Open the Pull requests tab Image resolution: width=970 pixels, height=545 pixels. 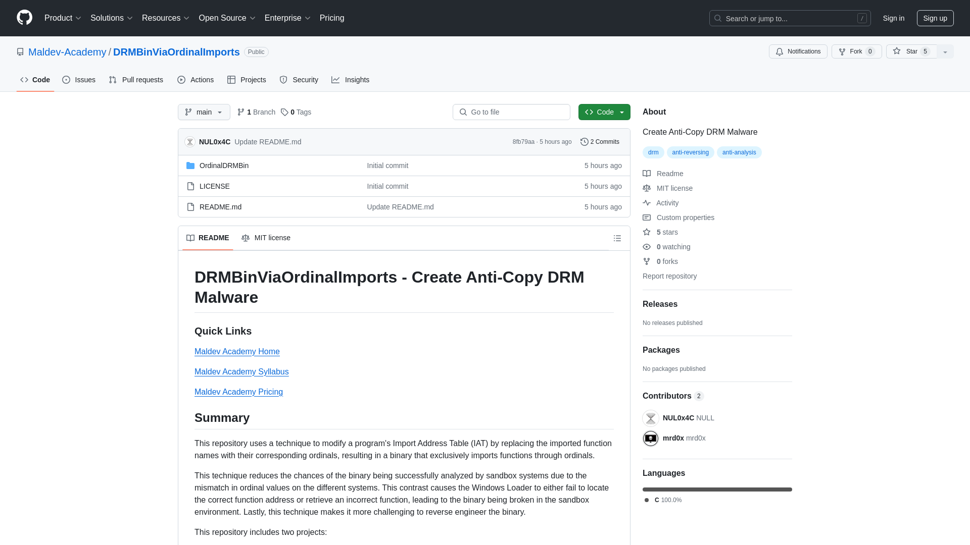coord(136,80)
